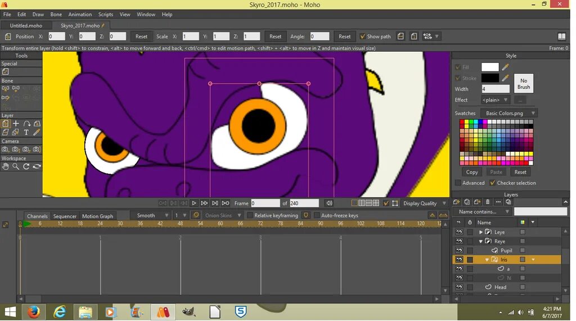Image resolution: width=576 pixels, height=321 pixels.
Task: Toggle the Show path checkbox
Action: [x=363, y=37]
